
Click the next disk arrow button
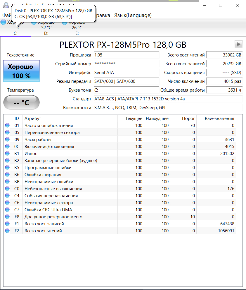coord(238,44)
